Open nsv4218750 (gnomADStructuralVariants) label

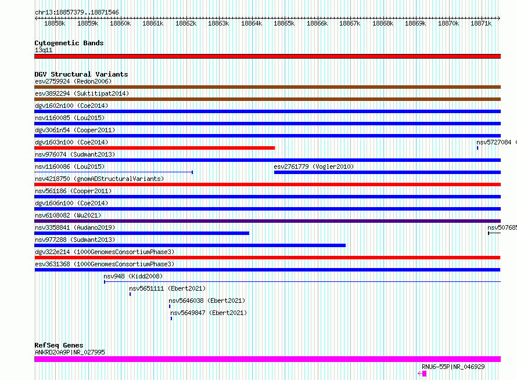coord(99,179)
